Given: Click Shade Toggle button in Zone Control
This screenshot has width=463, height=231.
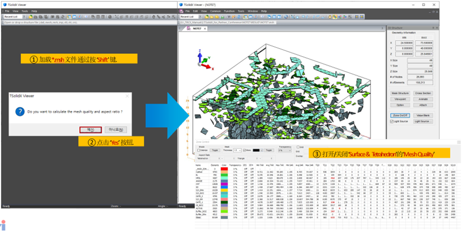Looking at the screenshot, I should pos(215,150).
